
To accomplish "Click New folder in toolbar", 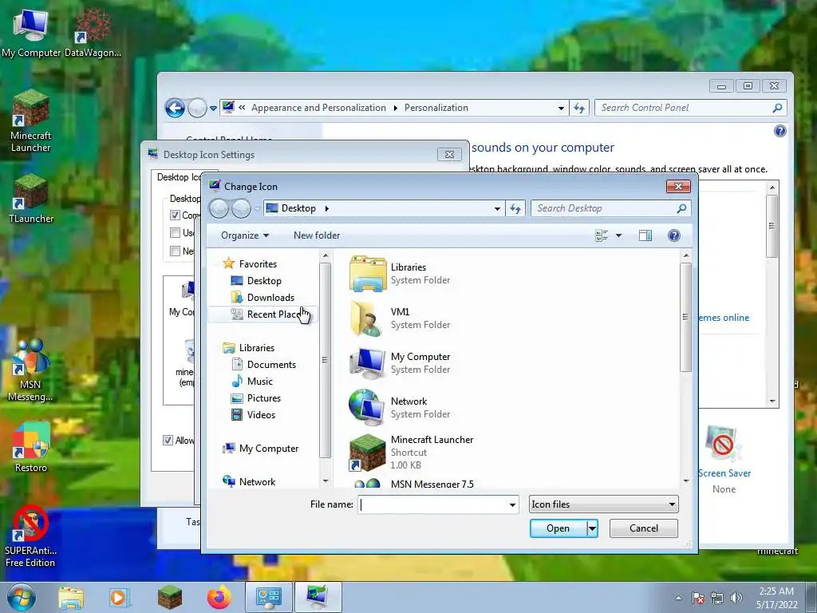I will tap(317, 235).
